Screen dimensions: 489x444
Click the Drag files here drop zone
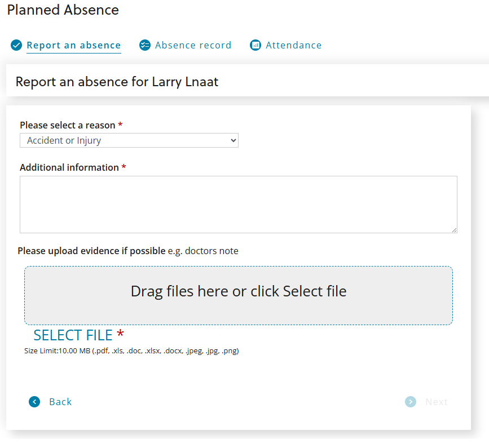click(238, 295)
